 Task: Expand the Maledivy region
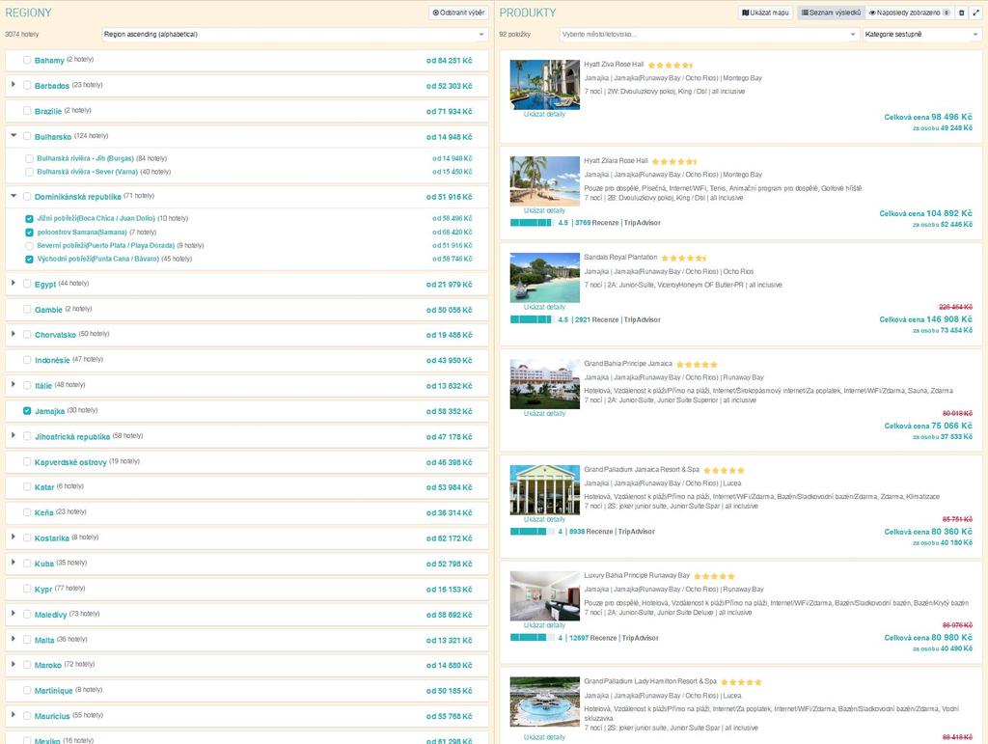tap(14, 613)
